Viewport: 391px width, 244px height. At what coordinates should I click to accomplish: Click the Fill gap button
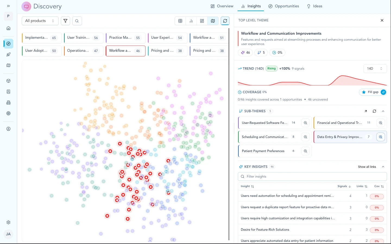click(373, 92)
